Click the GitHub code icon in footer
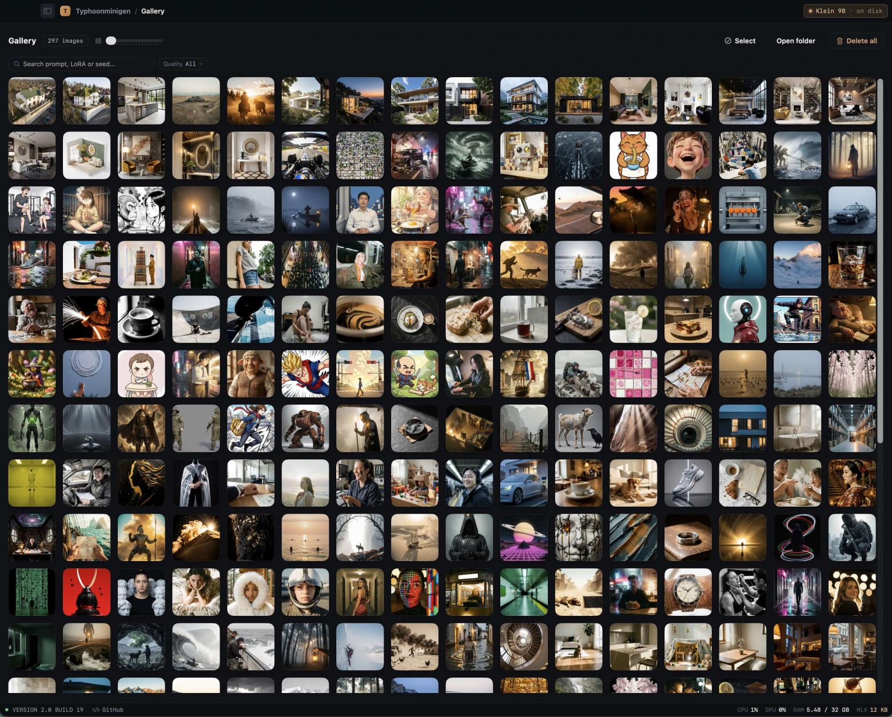Screen dimensions: 892x717 pos(95,710)
